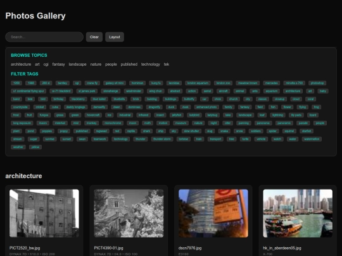
Task: Filter by the bluebells tag
Action: (x=119, y=99)
